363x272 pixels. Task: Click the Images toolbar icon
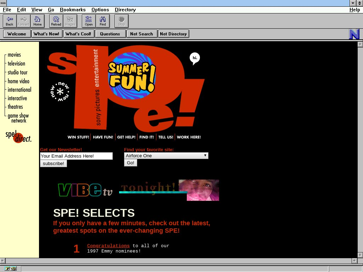[x=70, y=21]
